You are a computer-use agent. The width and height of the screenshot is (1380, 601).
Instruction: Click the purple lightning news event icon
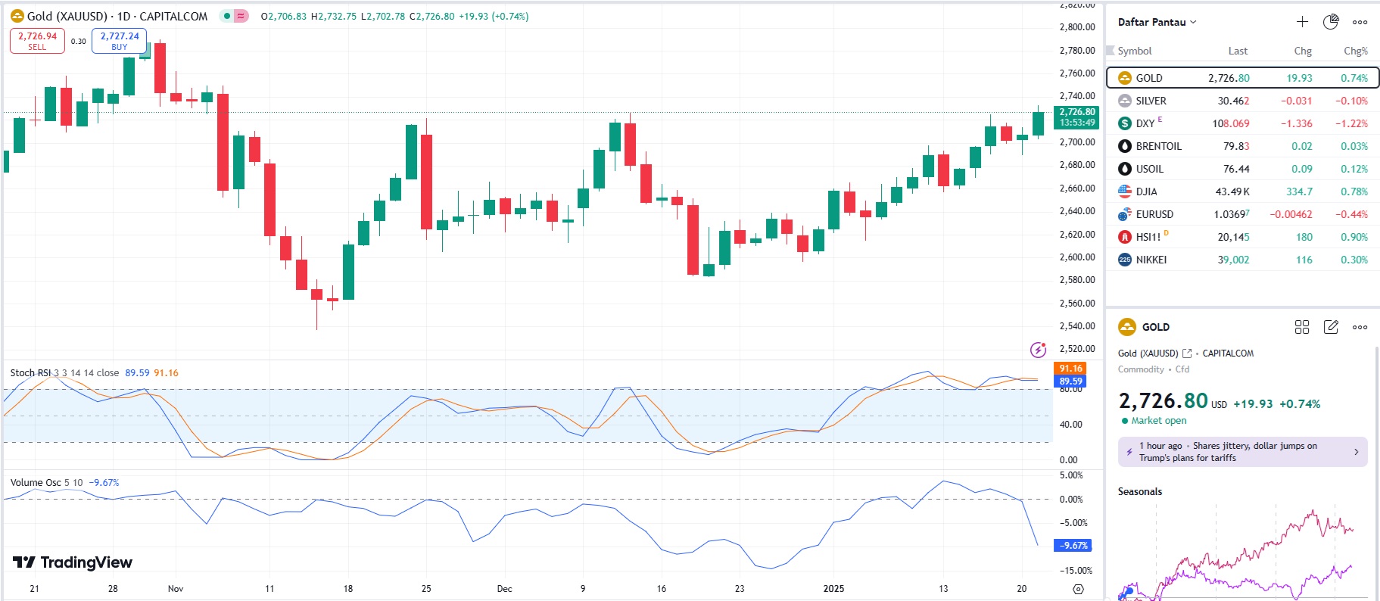(x=1039, y=350)
